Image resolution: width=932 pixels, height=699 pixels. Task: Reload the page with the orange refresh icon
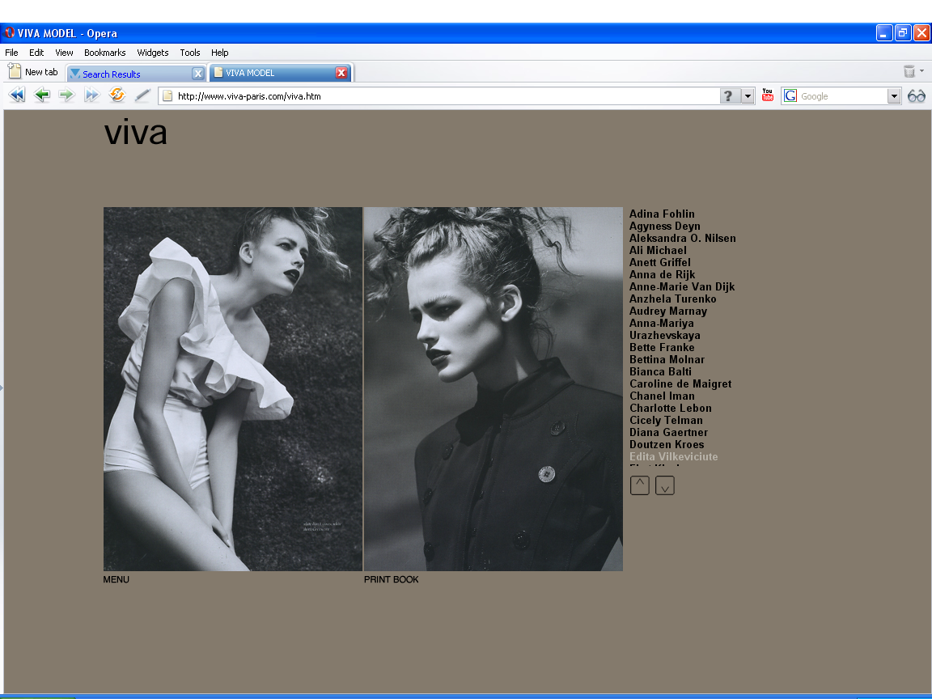117,95
